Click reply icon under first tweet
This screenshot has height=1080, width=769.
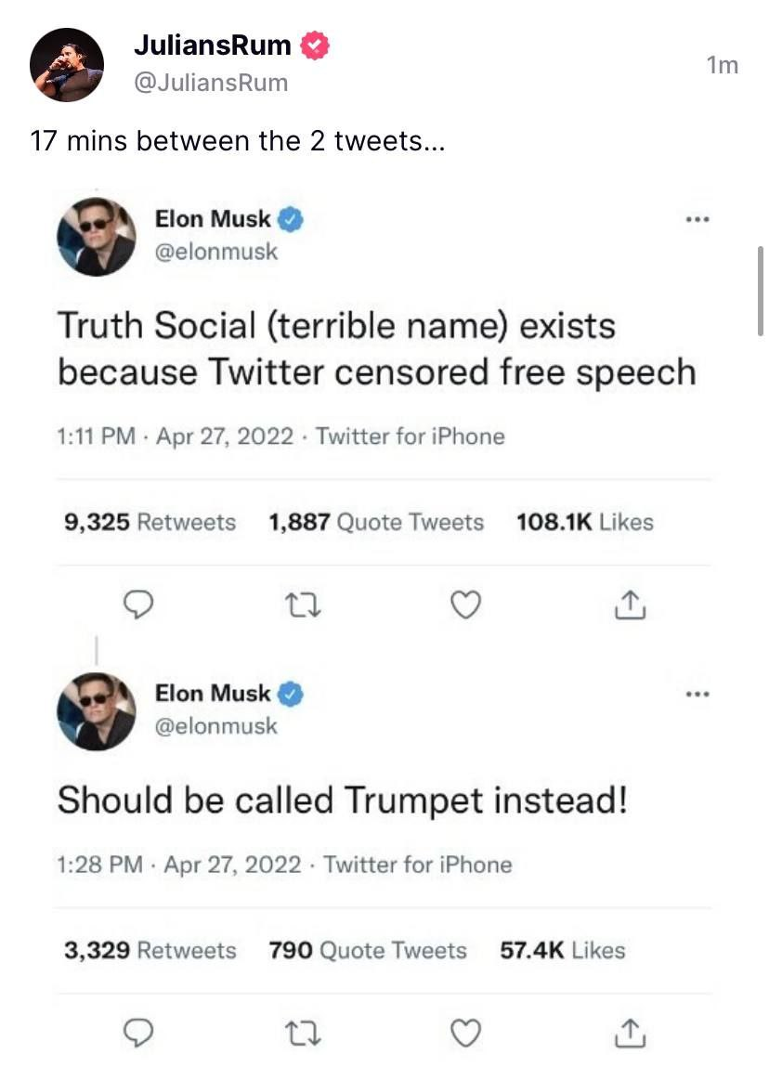(138, 605)
